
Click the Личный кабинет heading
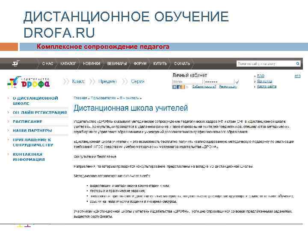click(x=190, y=75)
